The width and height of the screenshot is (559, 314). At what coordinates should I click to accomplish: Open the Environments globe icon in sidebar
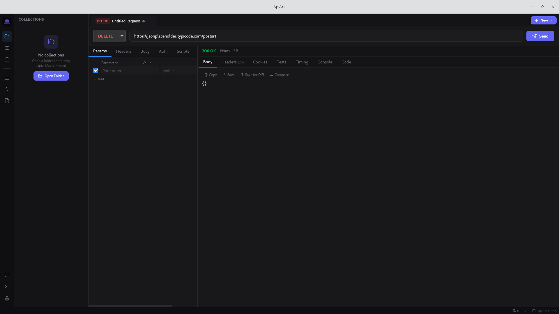[x=7, y=48]
